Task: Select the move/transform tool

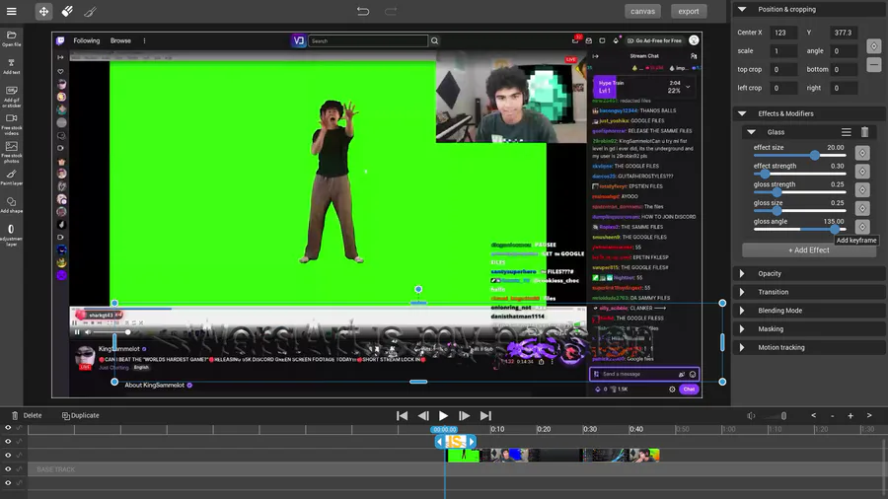Action: coord(43,11)
